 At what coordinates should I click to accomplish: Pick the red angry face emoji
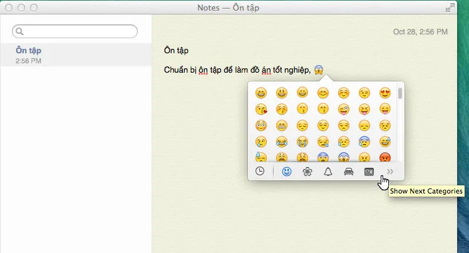pyautogui.click(x=384, y=158)
